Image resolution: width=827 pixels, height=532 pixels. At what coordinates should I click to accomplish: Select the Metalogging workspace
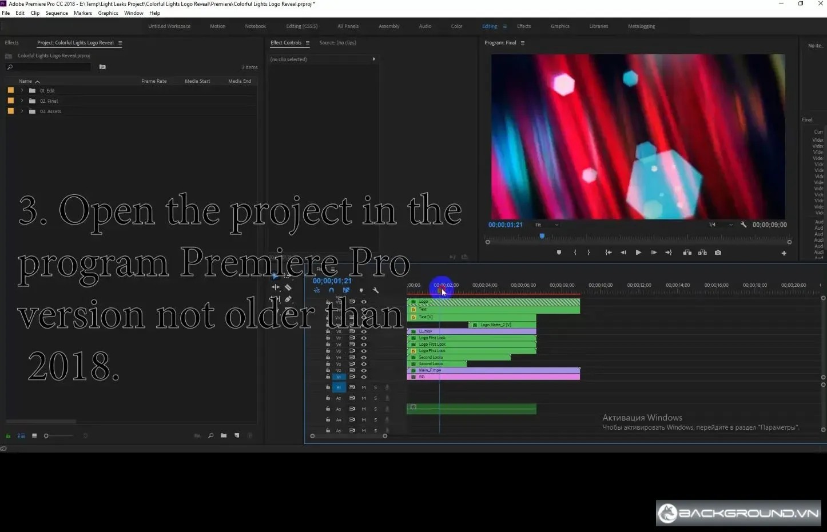642,26
